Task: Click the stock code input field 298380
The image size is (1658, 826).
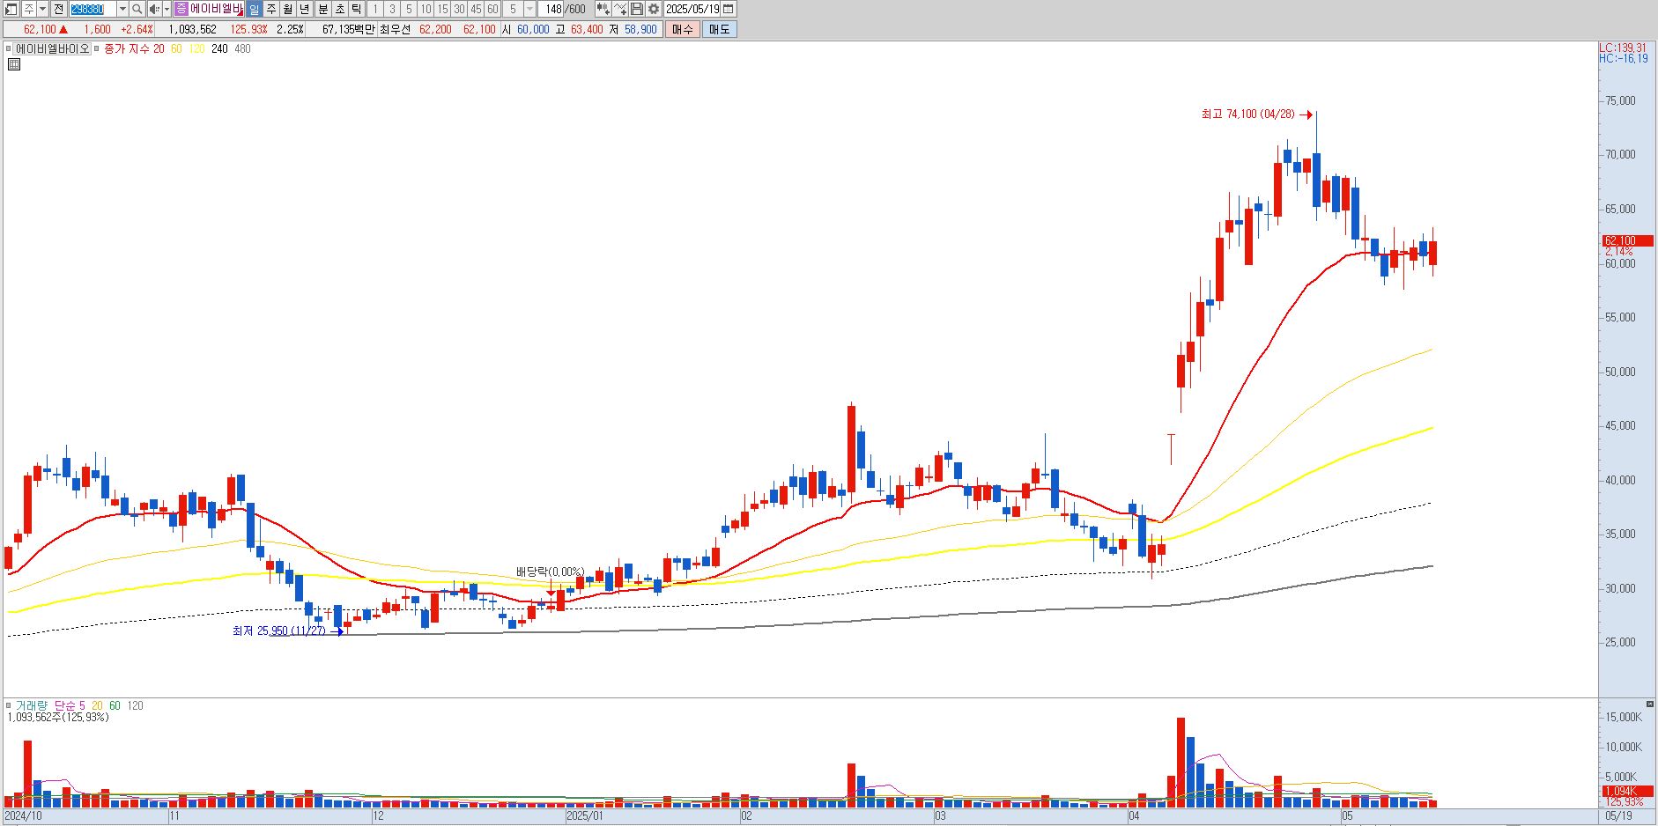Action: click(x=93, y=9)
